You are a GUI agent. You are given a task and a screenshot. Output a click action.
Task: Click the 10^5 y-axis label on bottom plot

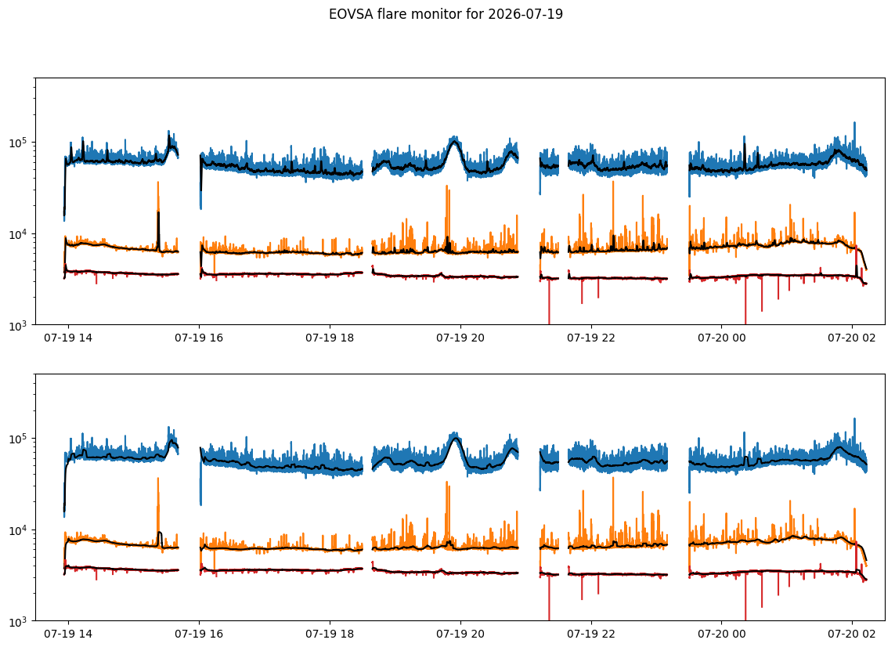(19, 438)
